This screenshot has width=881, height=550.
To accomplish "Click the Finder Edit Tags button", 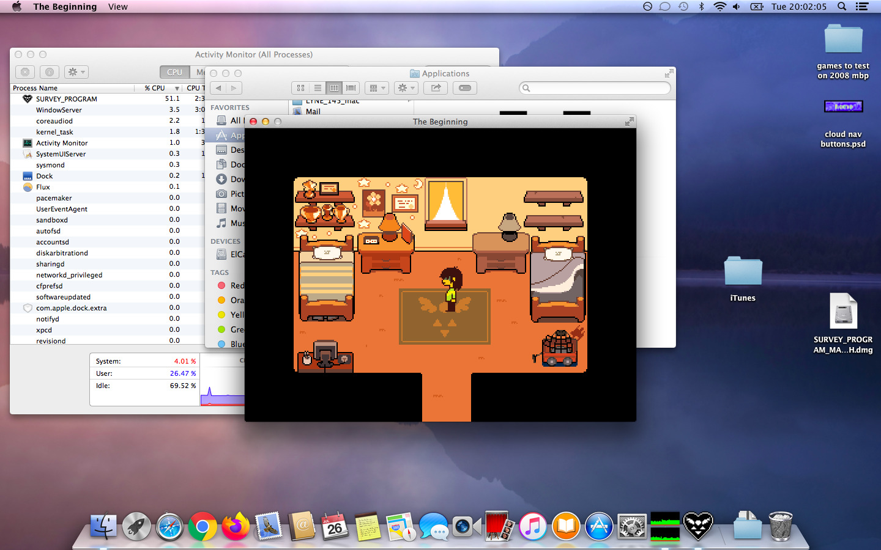I will (x=465, y=88).
